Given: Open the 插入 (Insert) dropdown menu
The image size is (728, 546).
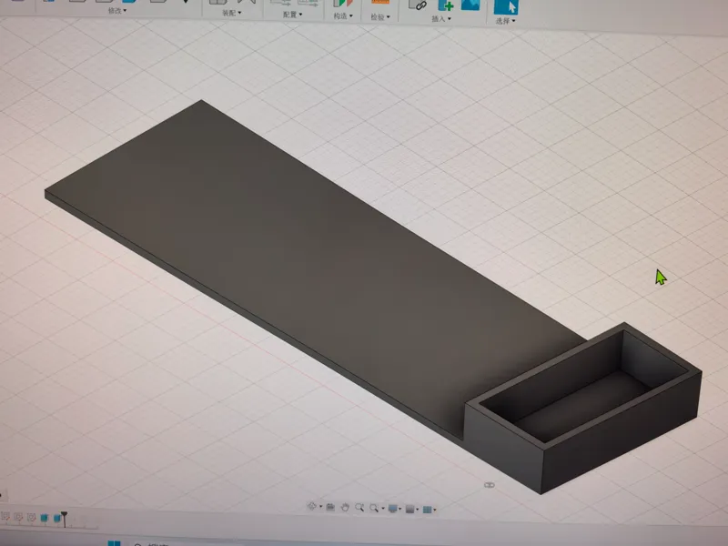Looking at the screenshot, I should (441, 18).
